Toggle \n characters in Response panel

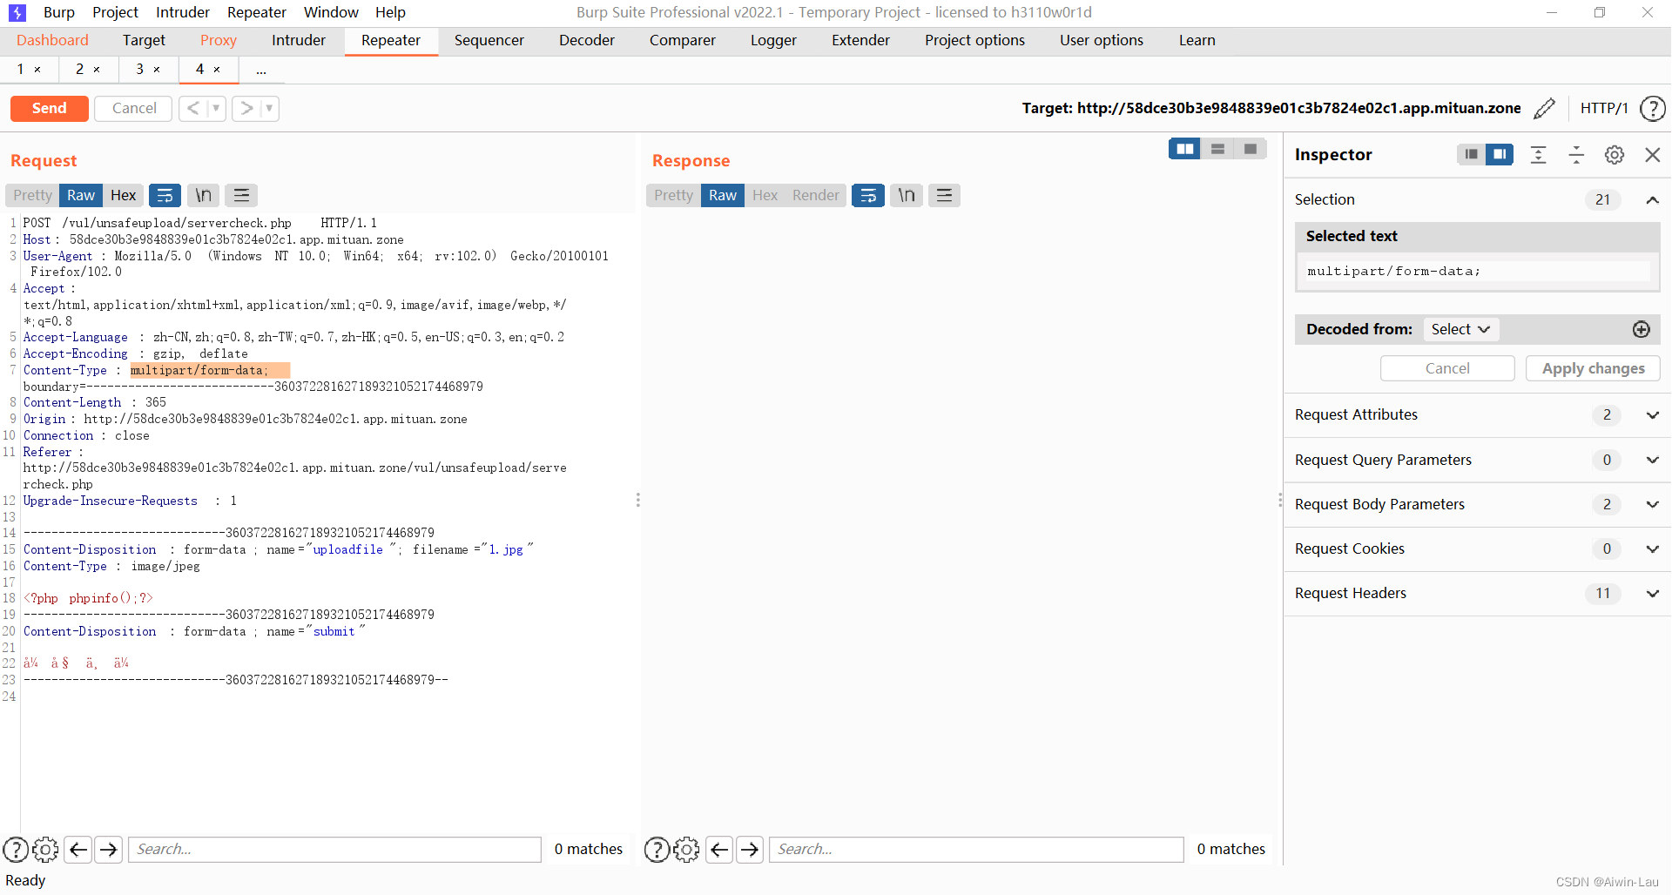(x=907, y=195)
